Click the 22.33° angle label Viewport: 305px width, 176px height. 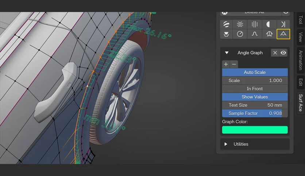coord(122,57)
